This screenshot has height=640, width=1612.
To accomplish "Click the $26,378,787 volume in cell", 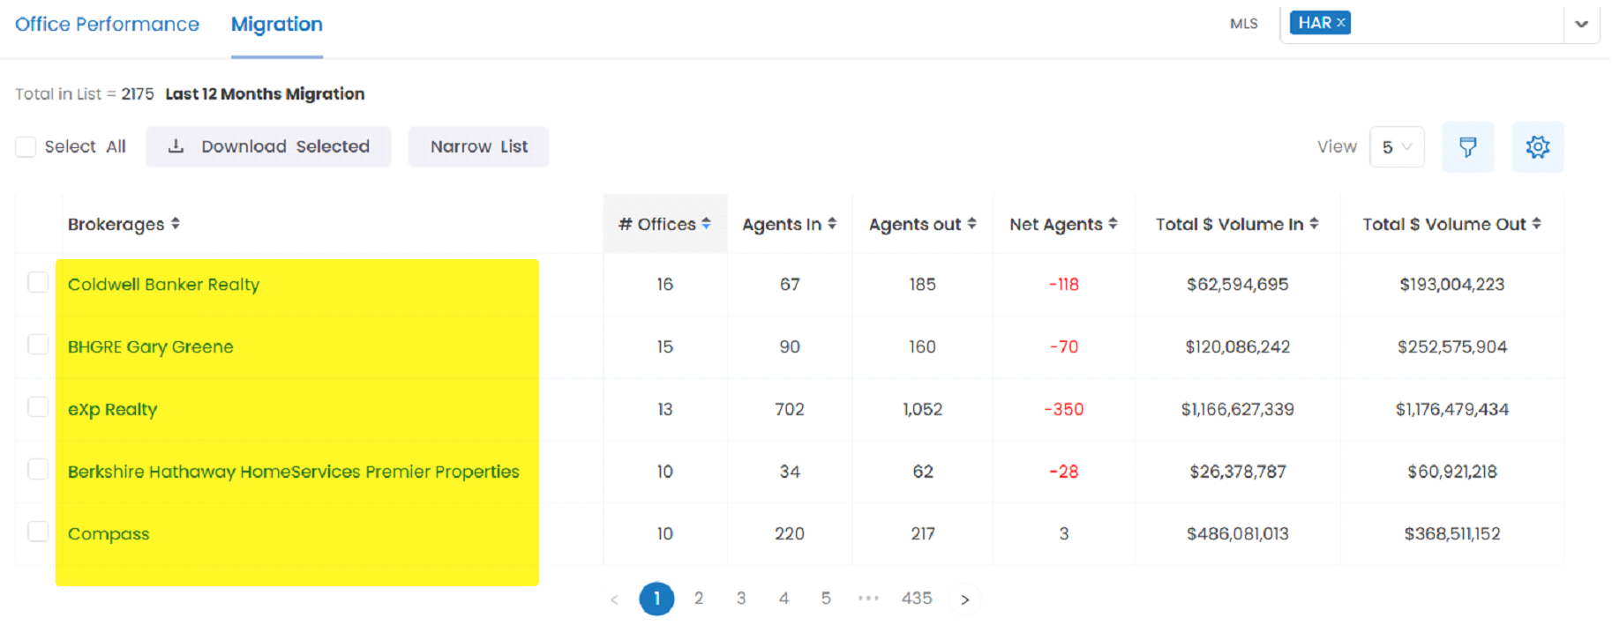I will pos(1237,472).
